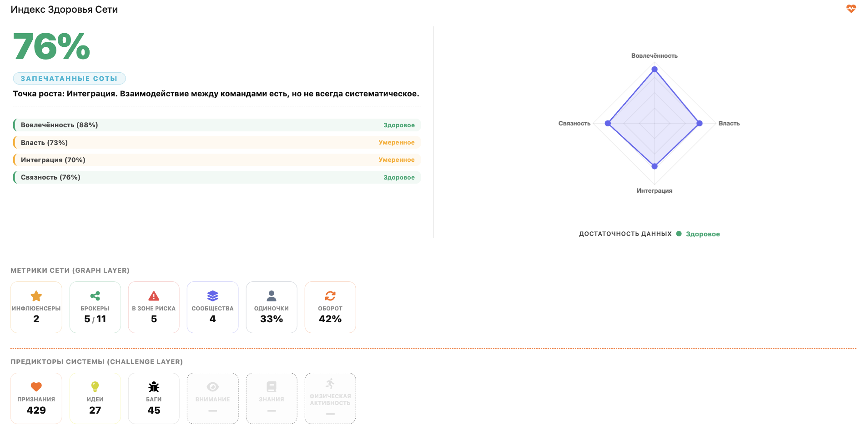Click the warning triangle in В зоне риска card

coord(154,296)
